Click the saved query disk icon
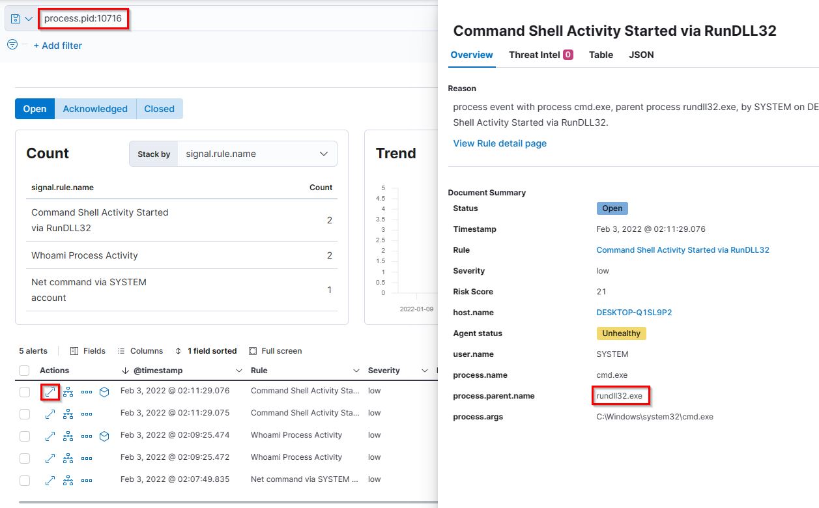This screenshot has width=819, height=508. 16,19
